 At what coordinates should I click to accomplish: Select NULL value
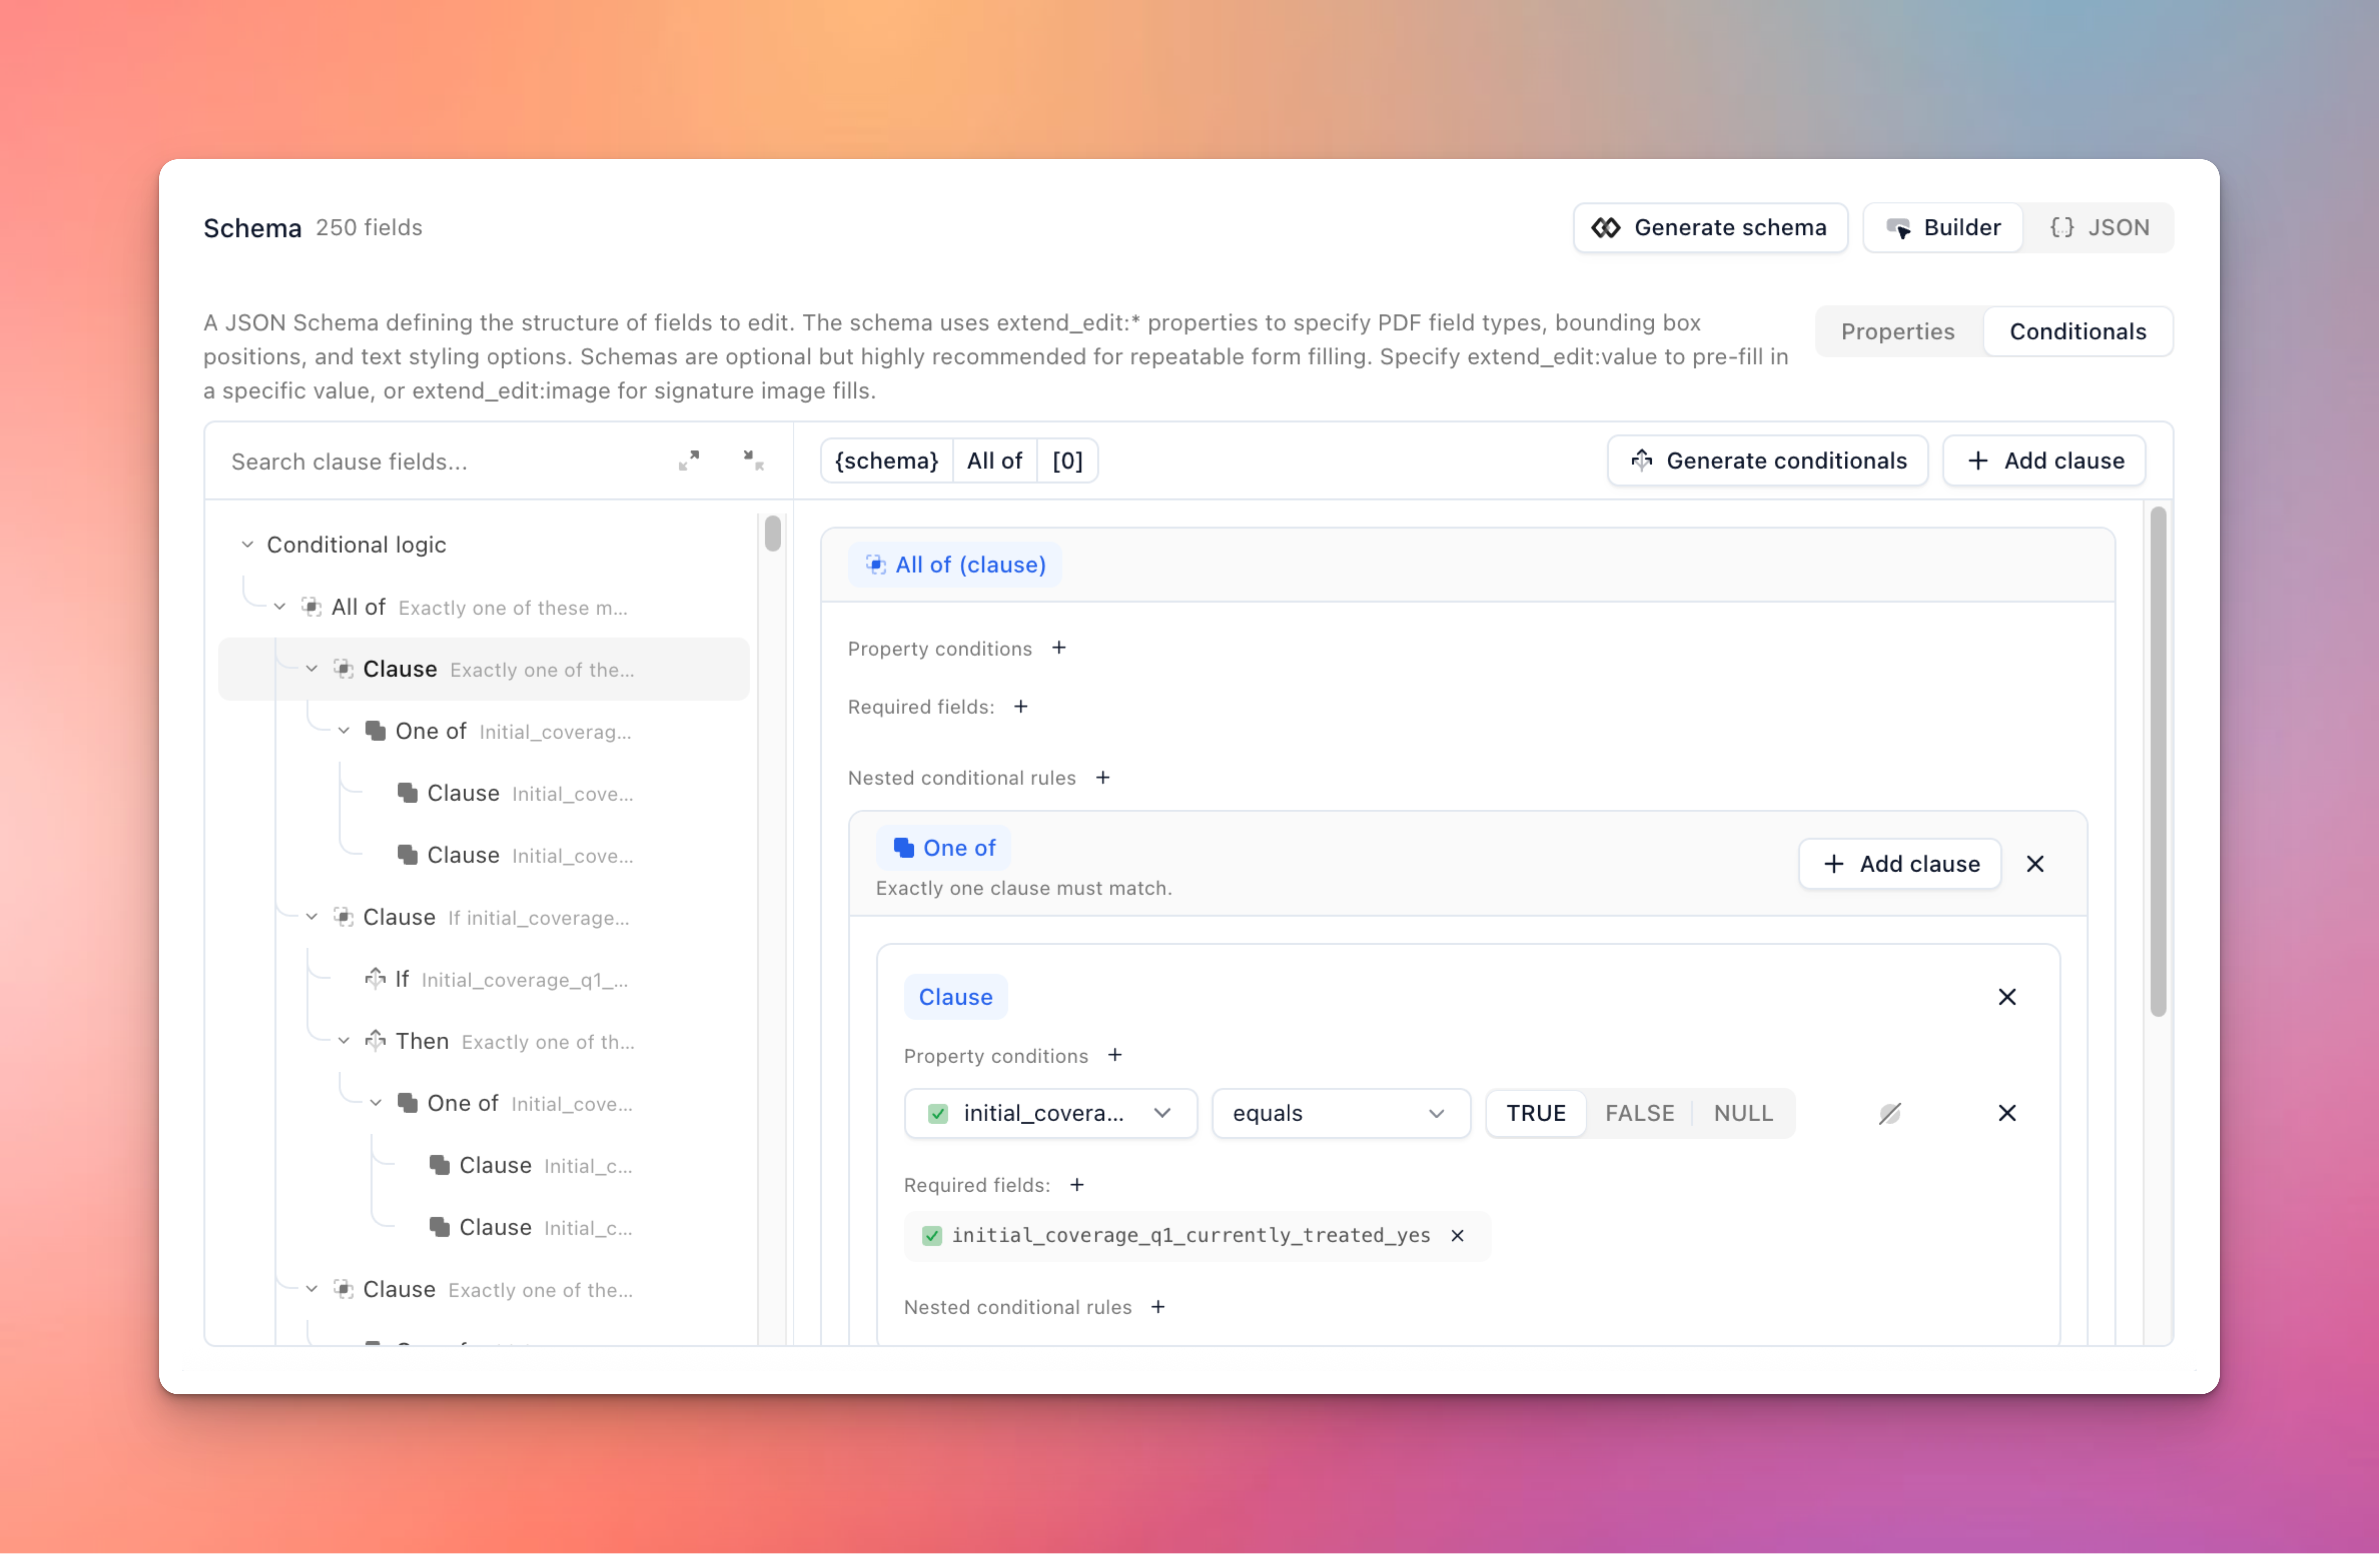(x=1743, y=1113)
